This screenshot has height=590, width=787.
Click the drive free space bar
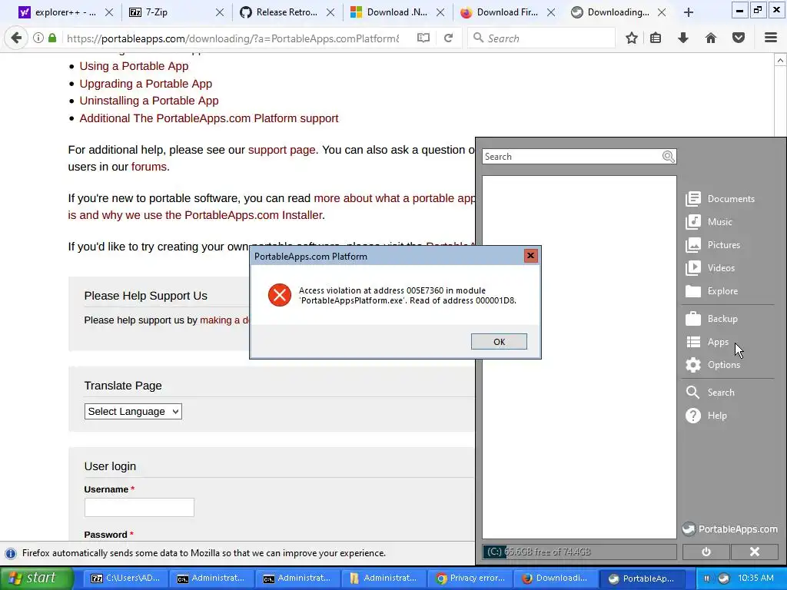579,552
